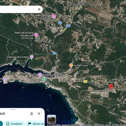Select the Hôtel Cala di Greco hotel marker
Screen dimensions: 126x126
coord(36,35)
